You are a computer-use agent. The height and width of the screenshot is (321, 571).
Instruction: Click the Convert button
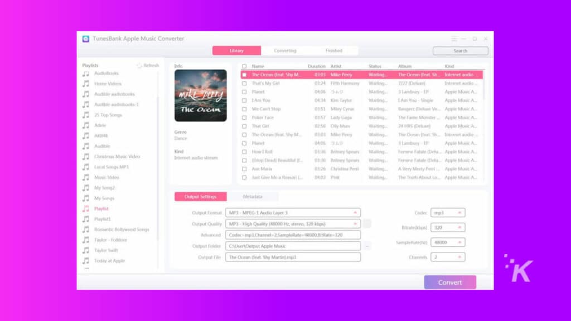[x=450, y=283]
